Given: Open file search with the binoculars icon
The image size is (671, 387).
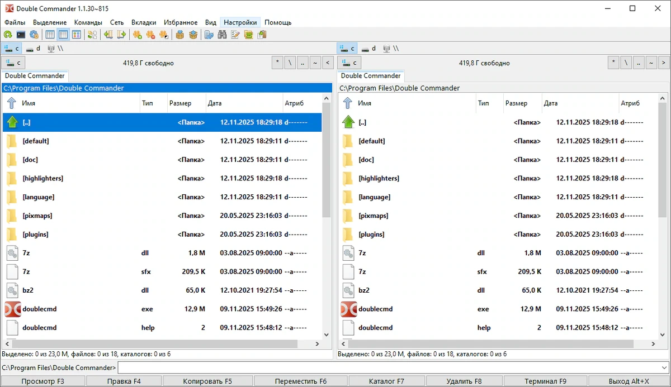Looking at the screenshot, I should pyautogui.click(x=222, y=35).
